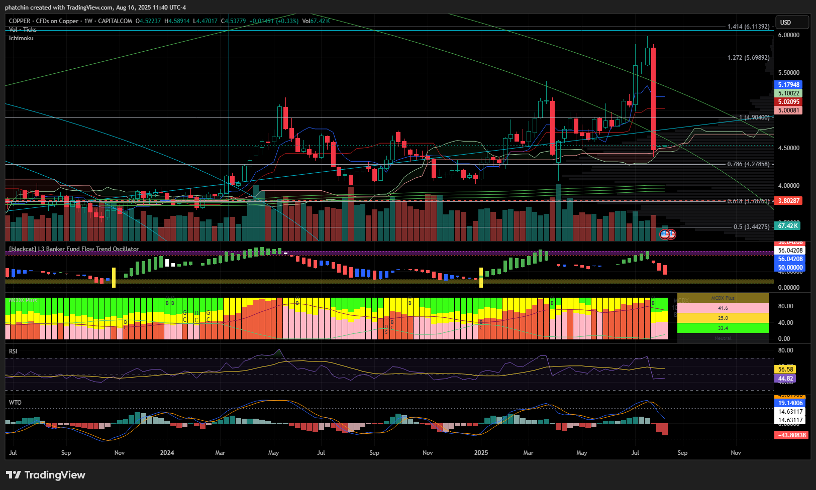
Task: Click the pink 5.00081 price axis tag
Action: click(x=788, y=110)
